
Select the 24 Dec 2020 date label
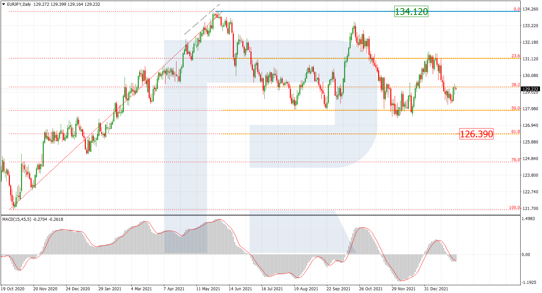coord(78,289)
